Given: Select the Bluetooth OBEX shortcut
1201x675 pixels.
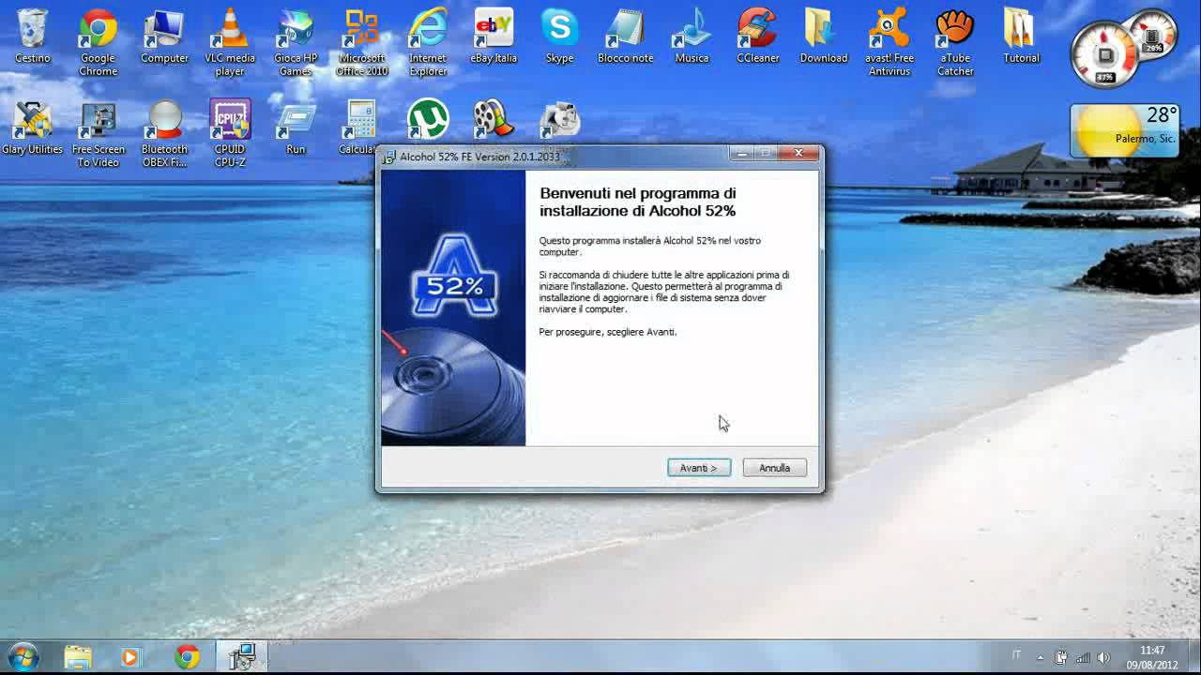Looking at the screenshot, I should click(x=164, y=134).
